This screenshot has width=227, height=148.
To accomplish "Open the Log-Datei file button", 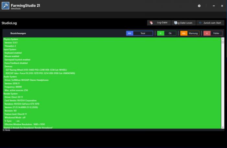I will [158, 23].
